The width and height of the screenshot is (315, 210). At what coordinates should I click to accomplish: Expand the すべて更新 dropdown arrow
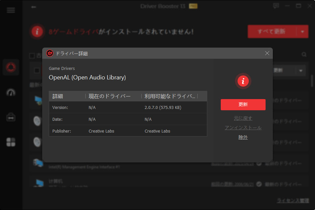pos(302,31)
